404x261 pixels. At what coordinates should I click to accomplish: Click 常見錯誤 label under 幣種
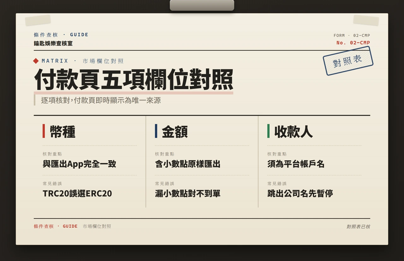(52, 184)
